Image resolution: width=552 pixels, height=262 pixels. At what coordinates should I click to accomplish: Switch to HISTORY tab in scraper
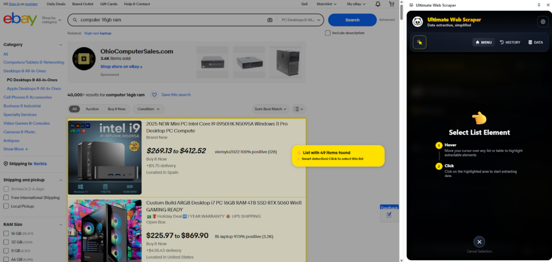tap(510, 42)
